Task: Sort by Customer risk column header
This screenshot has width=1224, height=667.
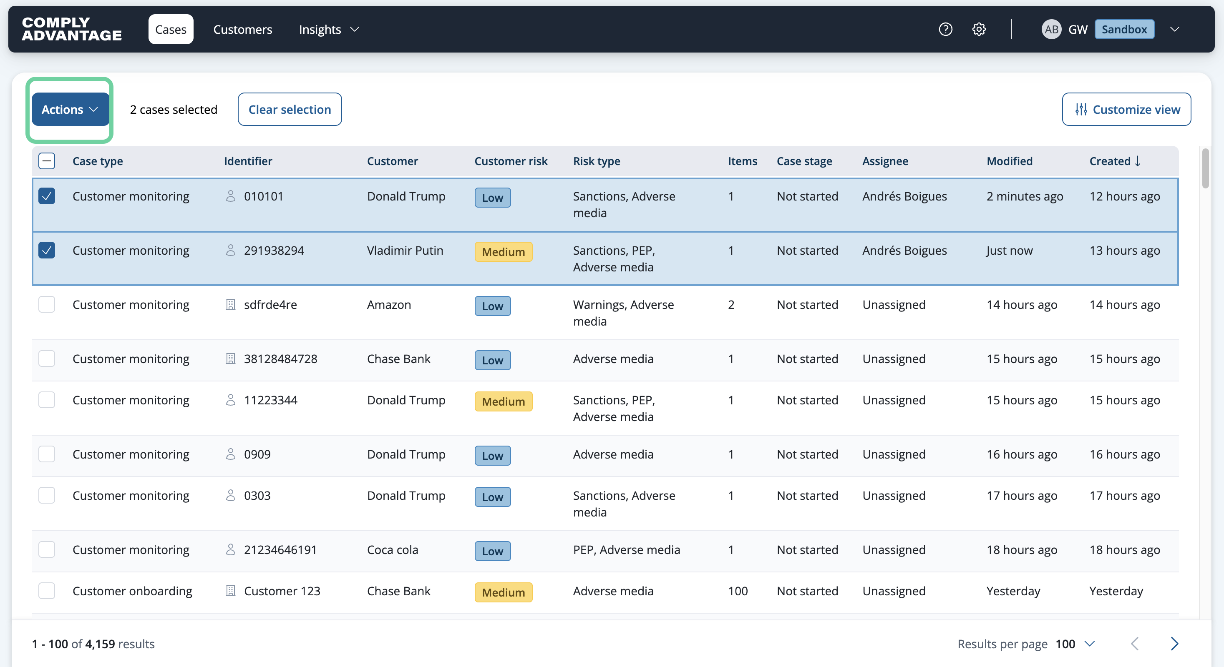Action: [511, 161]
